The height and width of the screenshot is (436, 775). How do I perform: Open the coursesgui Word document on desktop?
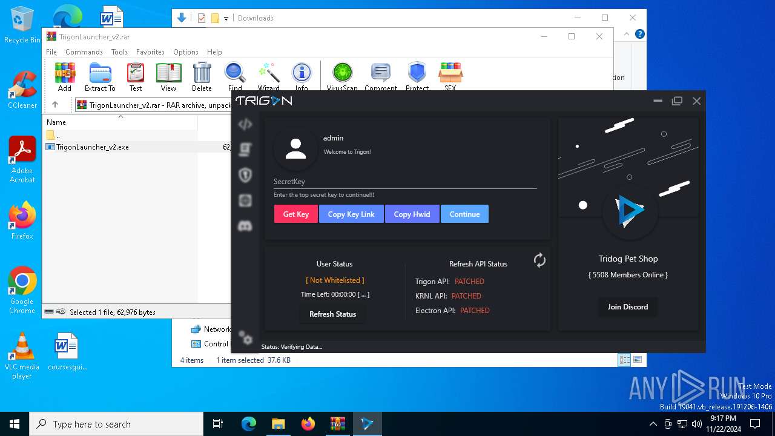67,352
